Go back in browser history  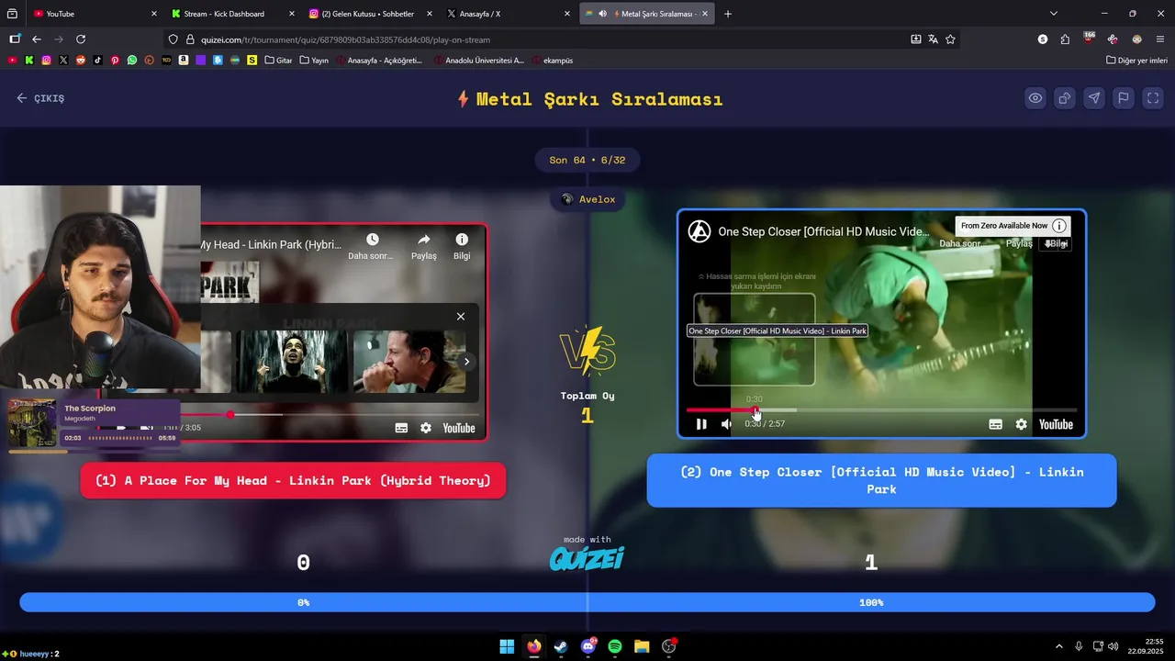tap(37, 39)
